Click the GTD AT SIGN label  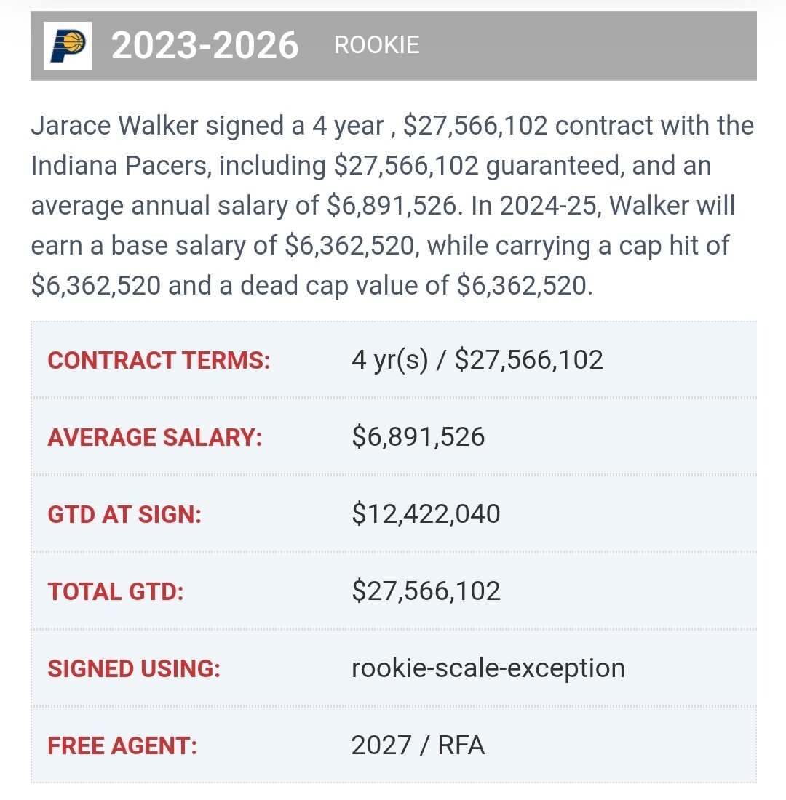124,514
